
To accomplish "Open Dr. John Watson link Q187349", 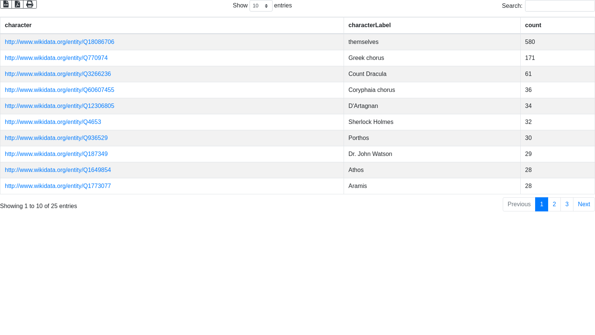I will point(56,154).
